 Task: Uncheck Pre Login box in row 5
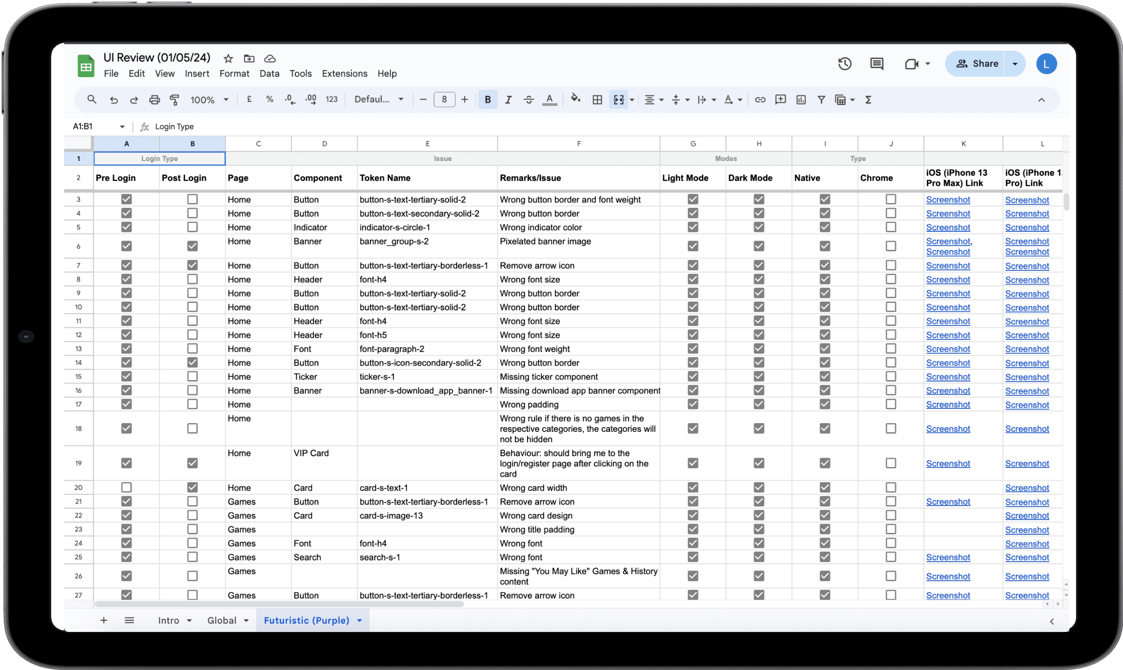126,227
